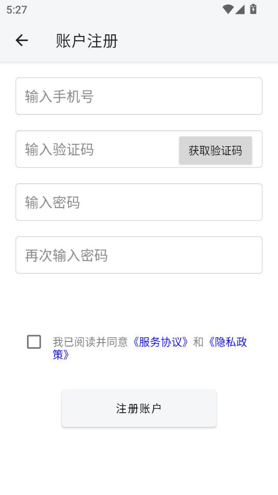Tap the back arrow in header
The width and height of the screenshot is (278, 495).
21,41
